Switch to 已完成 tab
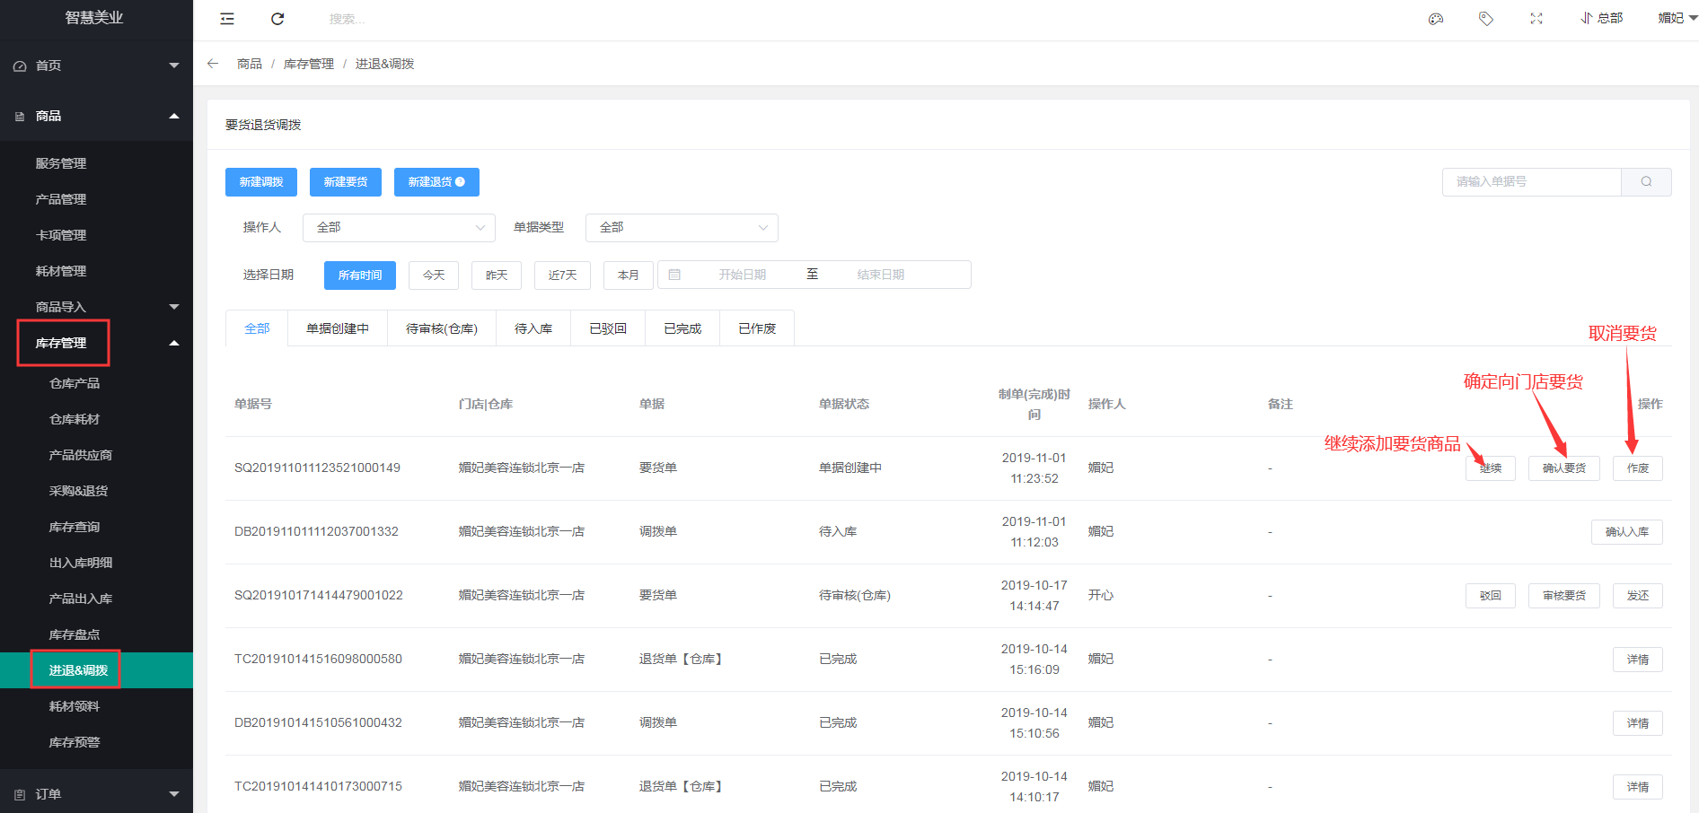This screenshot has width=1699, height=813. [x=682, y=328]
